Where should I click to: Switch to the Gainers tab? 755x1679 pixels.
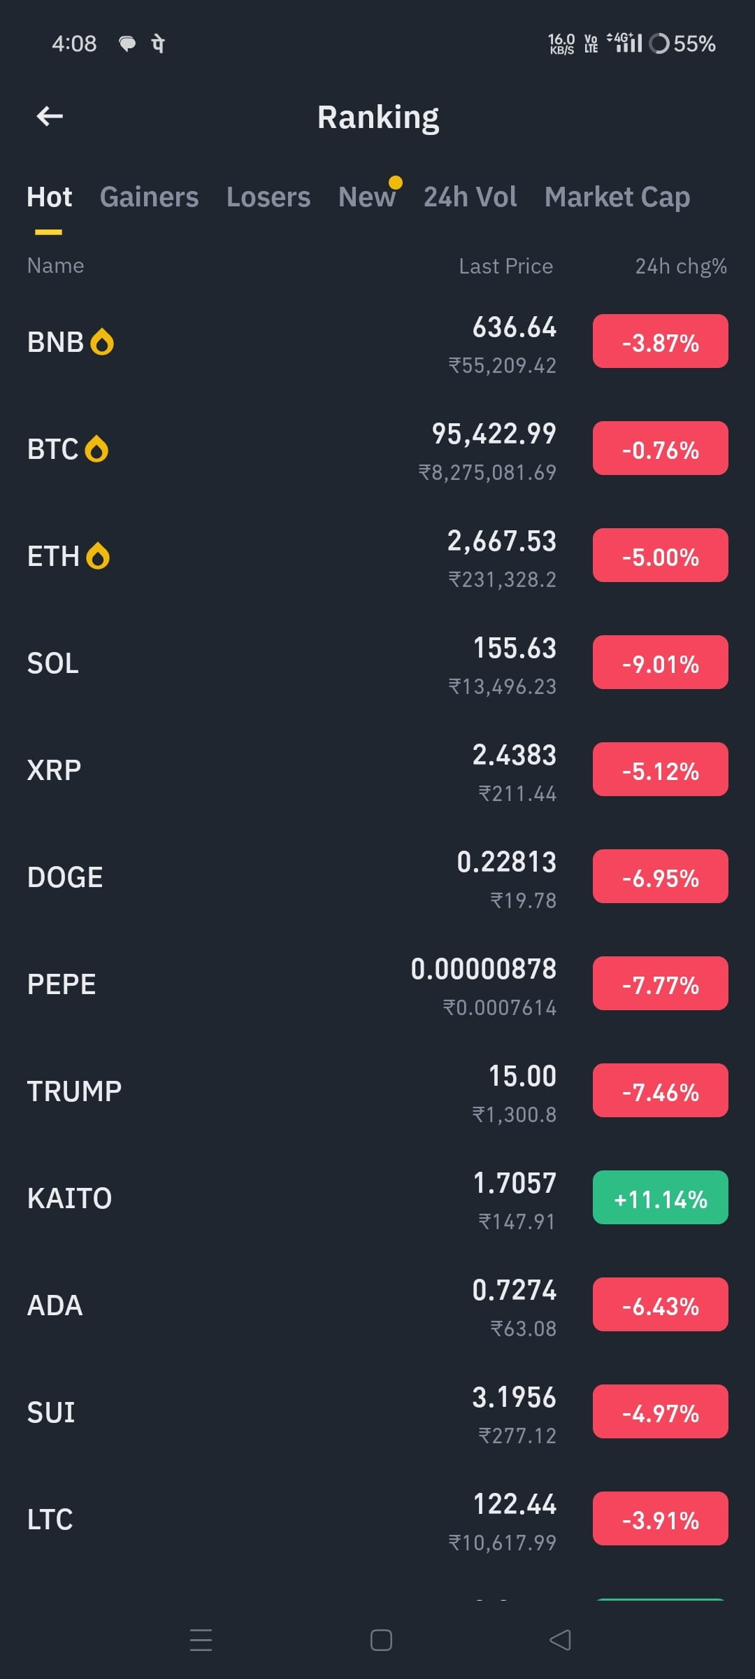pos(149,197)
